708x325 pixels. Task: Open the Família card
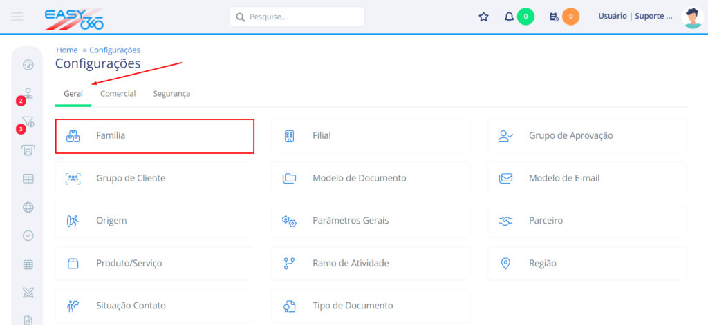click(154, 136)
